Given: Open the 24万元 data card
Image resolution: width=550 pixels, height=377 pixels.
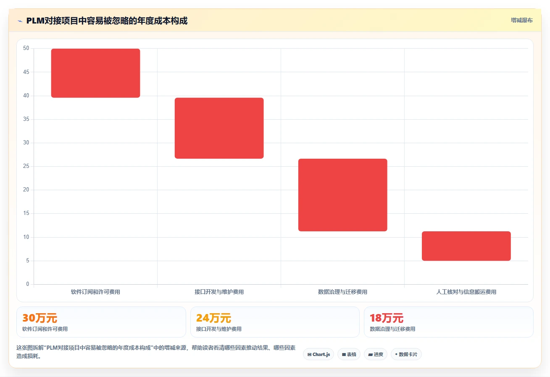Looking at the screenshot, I should click(275, 322).
